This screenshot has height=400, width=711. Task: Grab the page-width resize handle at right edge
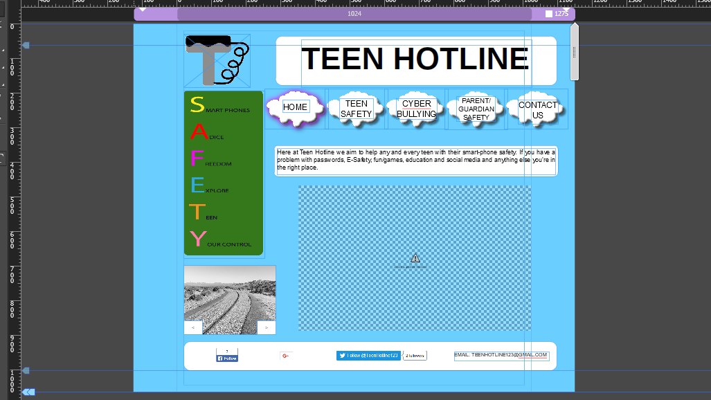click(574, 52)
